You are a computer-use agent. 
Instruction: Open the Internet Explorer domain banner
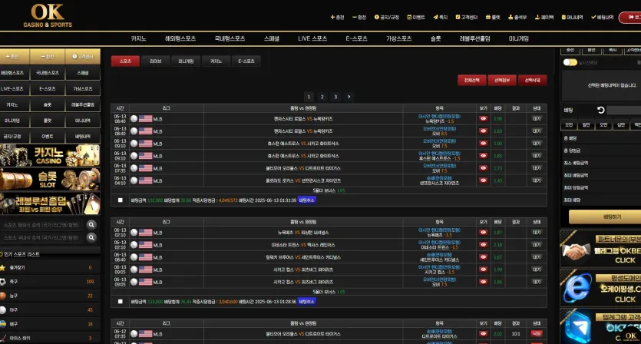click(600, 288)
